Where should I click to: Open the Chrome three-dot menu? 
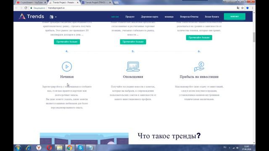click(253, 8)
